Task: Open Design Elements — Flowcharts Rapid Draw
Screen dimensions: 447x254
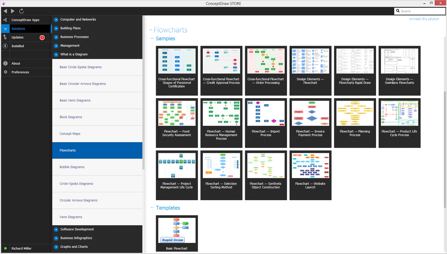Action: 355,71
